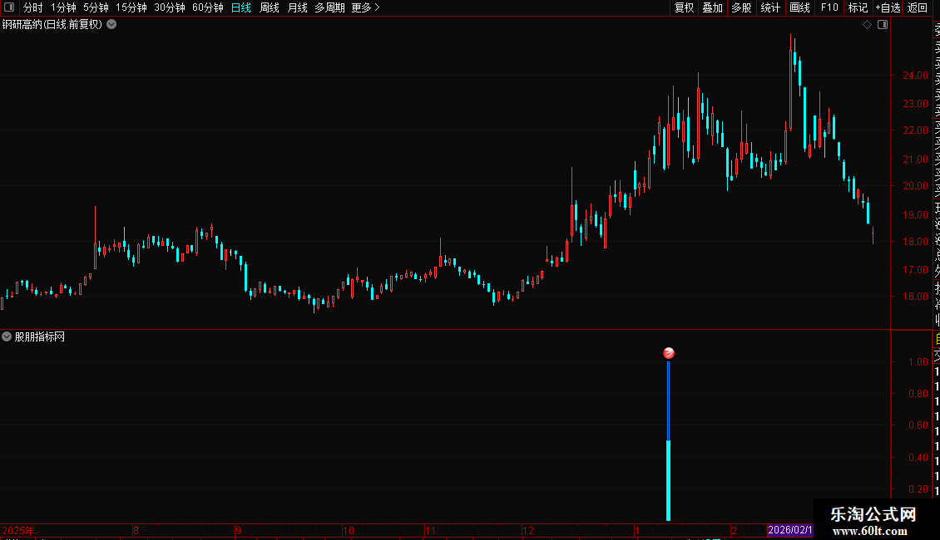Screen dimensions: 940x540
Task: Add stock to watchlist with +自选
Action: [x=888, y=7]
